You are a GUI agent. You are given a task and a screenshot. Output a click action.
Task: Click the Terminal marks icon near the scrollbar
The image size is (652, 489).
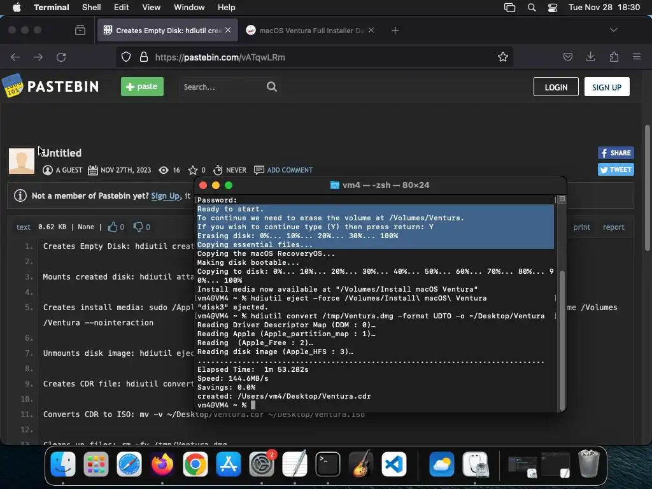pyautogui.click(x=562, y=199)
